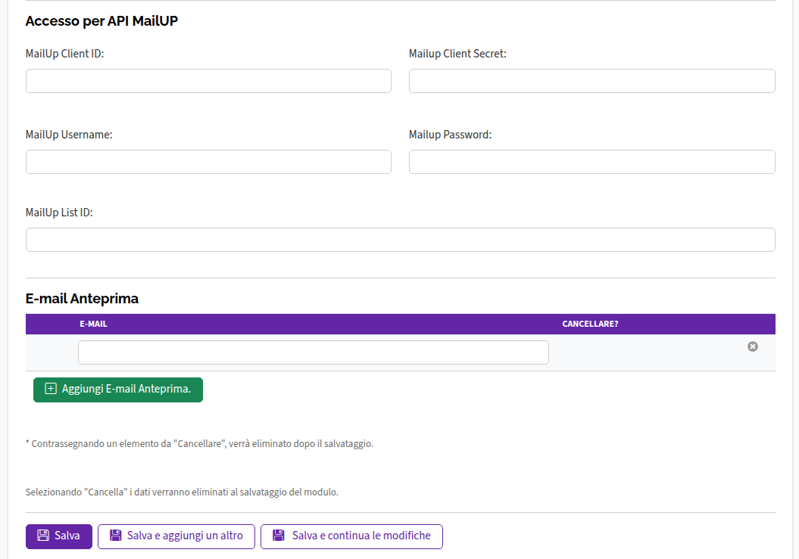Click the Mailup Client Secret label
The width and height of the screenshot is (799, 559).
coord(457,54)
